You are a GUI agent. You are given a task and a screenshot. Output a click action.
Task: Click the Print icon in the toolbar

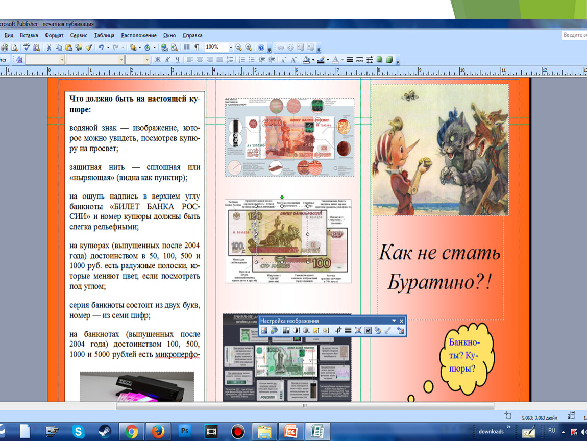5,47
